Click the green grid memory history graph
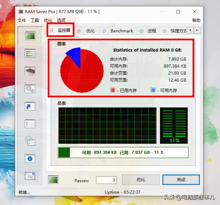Viewport: 220px width, 205px height. pos(107,125)
